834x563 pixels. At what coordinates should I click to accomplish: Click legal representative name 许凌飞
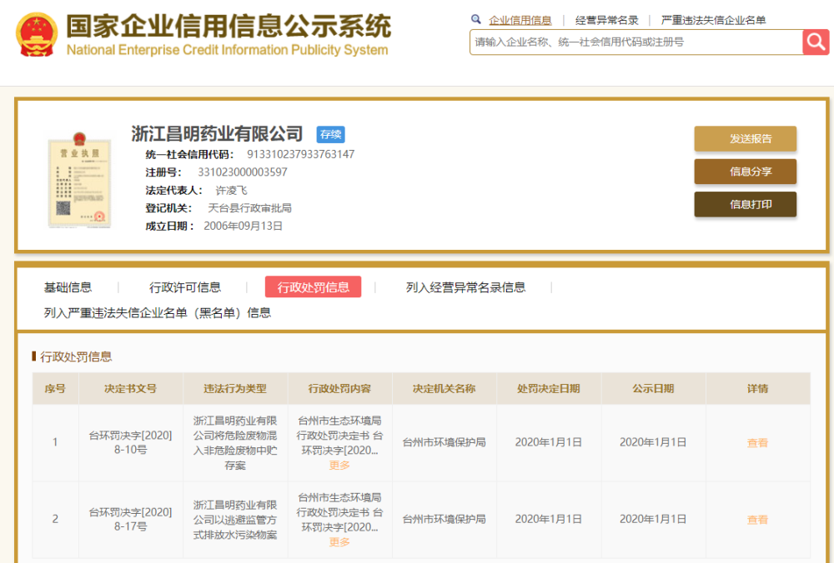click(x=231, y=190)
